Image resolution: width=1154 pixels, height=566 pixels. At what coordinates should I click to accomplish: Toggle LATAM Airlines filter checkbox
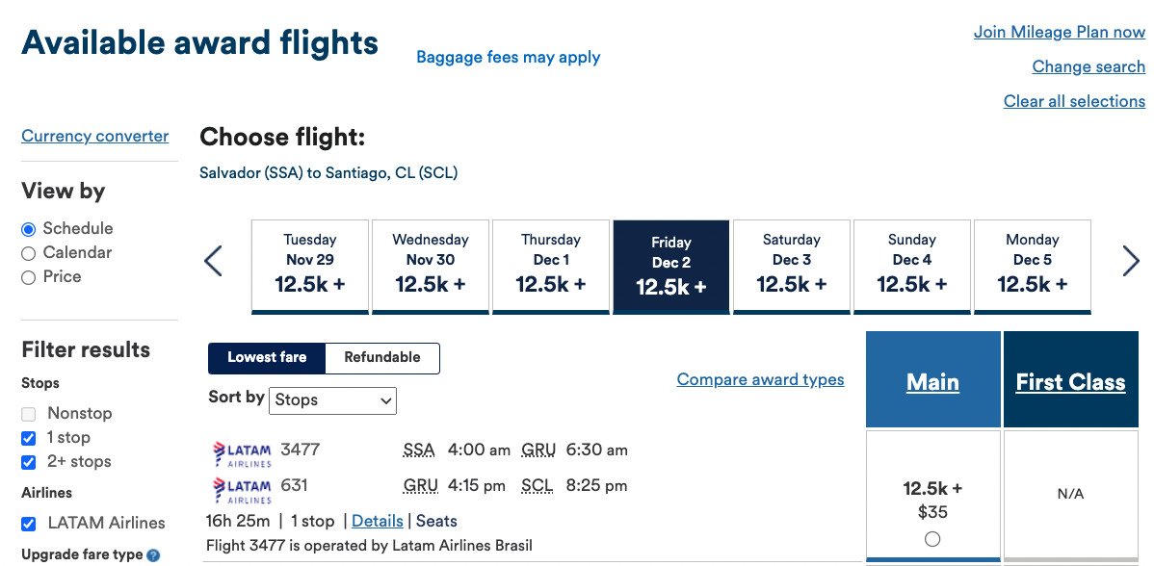[x=28, y=524]
